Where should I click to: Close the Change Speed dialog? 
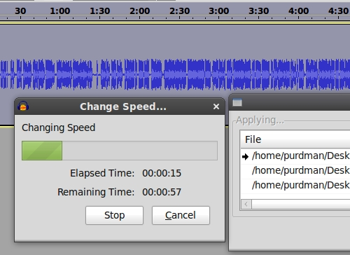216,106
